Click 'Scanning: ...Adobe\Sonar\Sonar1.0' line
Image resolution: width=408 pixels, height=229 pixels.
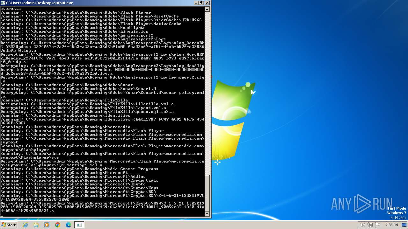pos(78,89)
